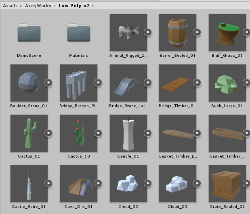This screenshot has width=250, height=214.
Task: Open arrow after Low Poly v2 breadcrumb
Action: pyautogui.click(x=93, y=6)
